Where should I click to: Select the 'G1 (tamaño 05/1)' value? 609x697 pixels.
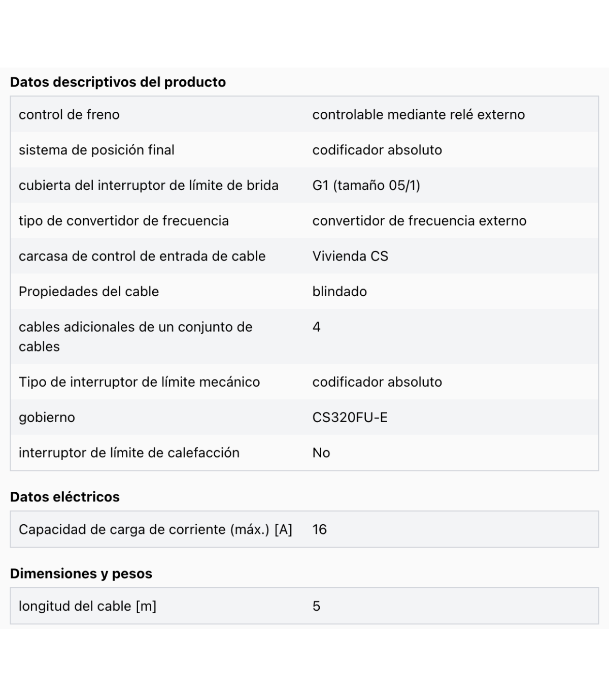click(366, 185)
